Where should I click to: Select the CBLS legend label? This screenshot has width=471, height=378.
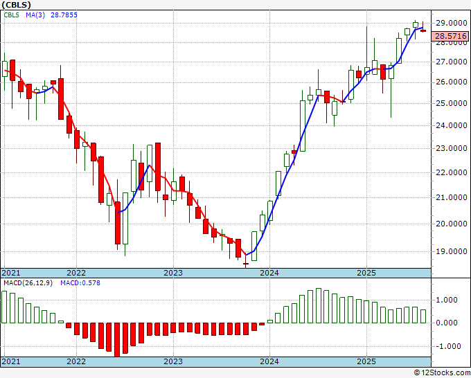pos(11,15)
